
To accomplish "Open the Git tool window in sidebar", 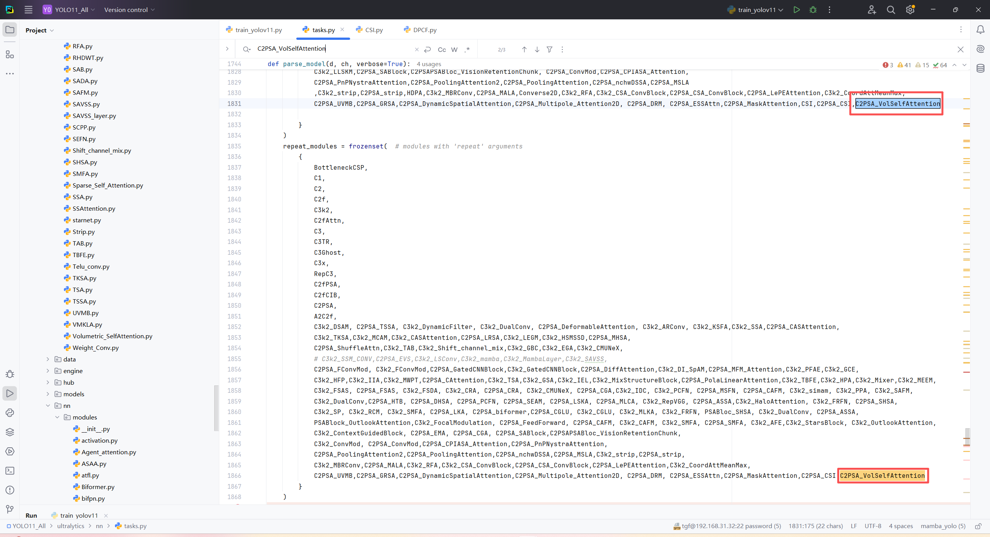I will pyautogui.click(x=10, y=509).
